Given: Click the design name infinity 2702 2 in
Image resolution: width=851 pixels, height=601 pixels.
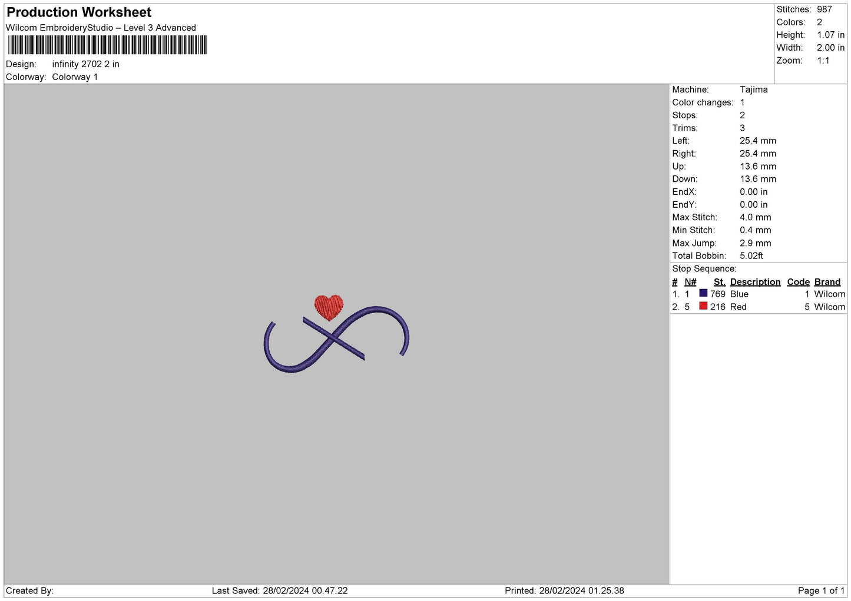Looking at the screenshot, I should click(x=86, y=64).
